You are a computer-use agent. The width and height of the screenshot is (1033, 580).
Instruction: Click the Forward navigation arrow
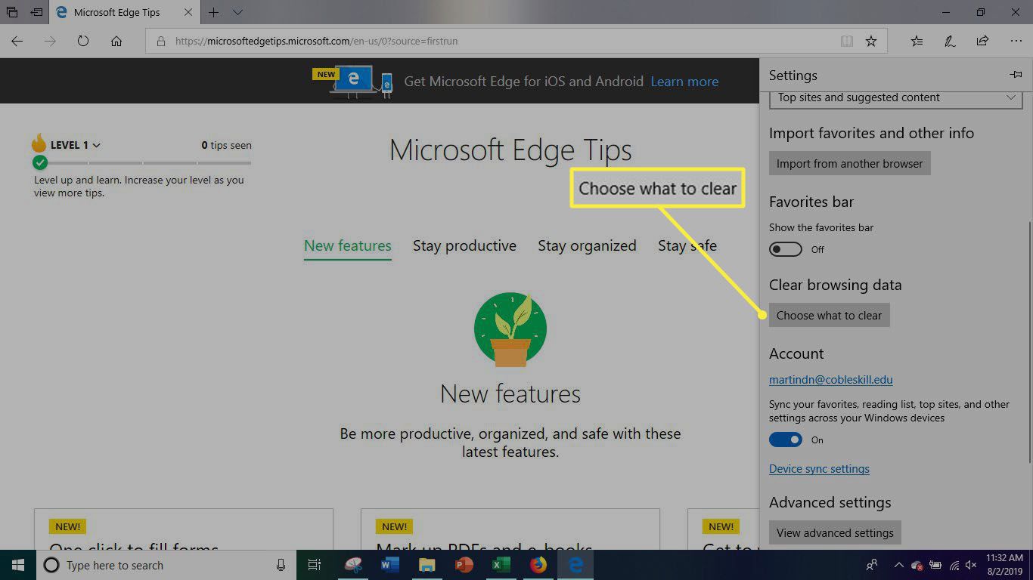coord(50,42)
